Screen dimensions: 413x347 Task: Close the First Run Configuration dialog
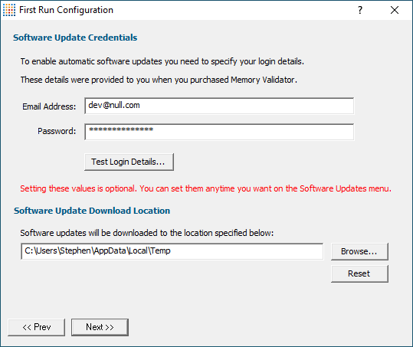click(395, 10)
